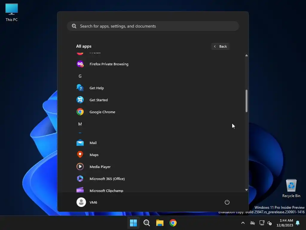The image size is (306, 230).
Task: Click the "Media Player" text label
Action: 100,167
